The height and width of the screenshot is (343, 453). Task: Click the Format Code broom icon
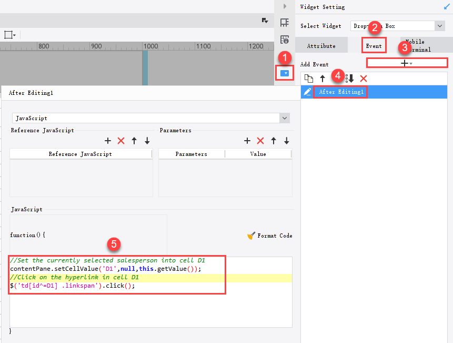(251, 236)
